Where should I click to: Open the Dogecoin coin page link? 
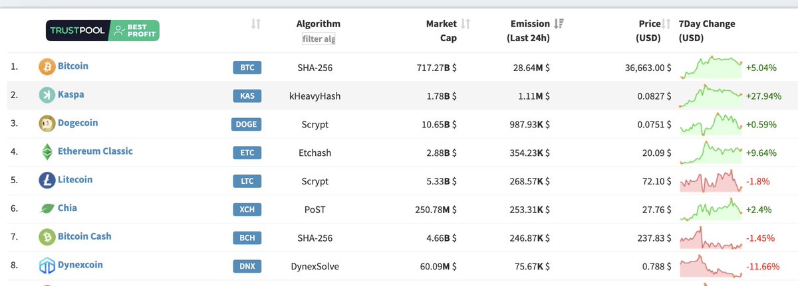point(77,123)
